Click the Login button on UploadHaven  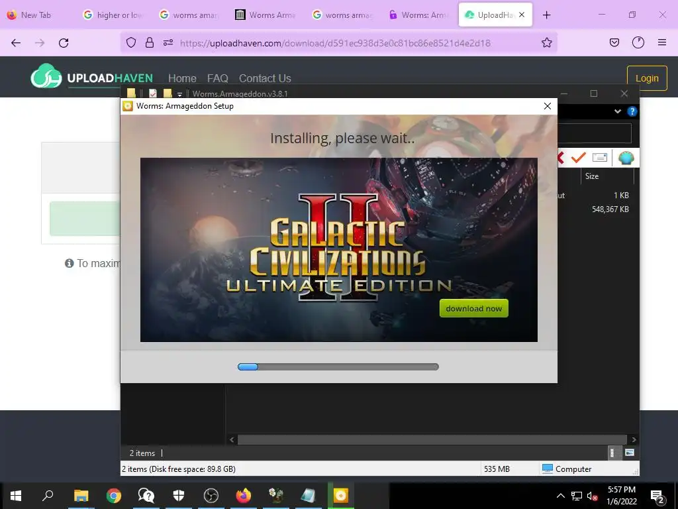[647, 78]
